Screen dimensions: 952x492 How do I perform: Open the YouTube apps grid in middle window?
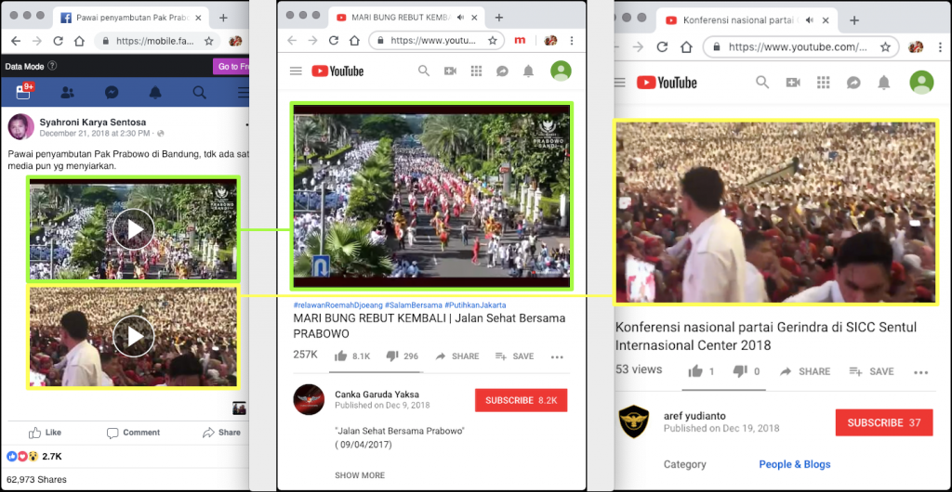[x=476, y=71]
